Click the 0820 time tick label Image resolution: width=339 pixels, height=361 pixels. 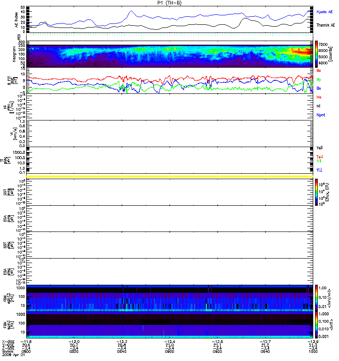[74, 352]
